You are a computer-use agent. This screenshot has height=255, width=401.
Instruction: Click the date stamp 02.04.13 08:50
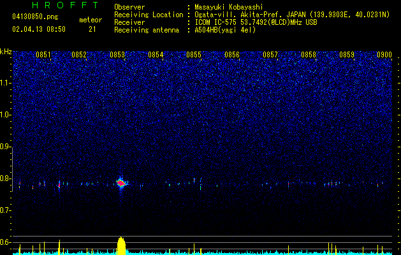tap(39, 29)
